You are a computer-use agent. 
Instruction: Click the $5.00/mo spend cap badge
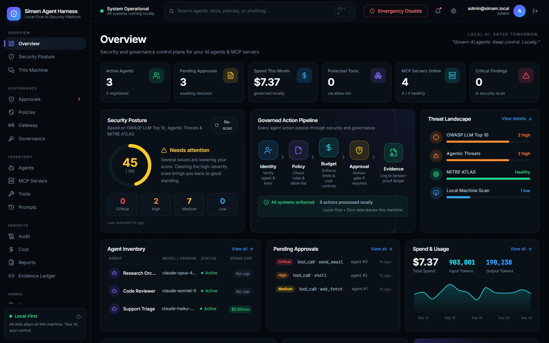tap(240, 309)
